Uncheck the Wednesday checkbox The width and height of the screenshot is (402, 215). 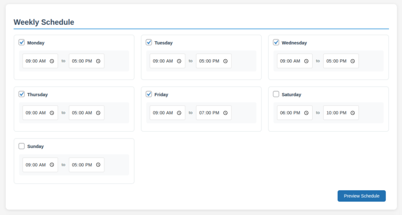pyautogui.click(x=276, y=42)
